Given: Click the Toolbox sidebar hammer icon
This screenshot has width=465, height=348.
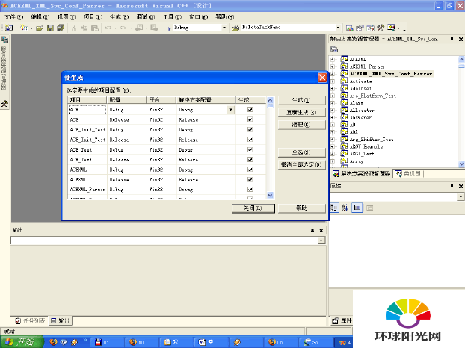Looking at the screenshot, I should (4, 103).
